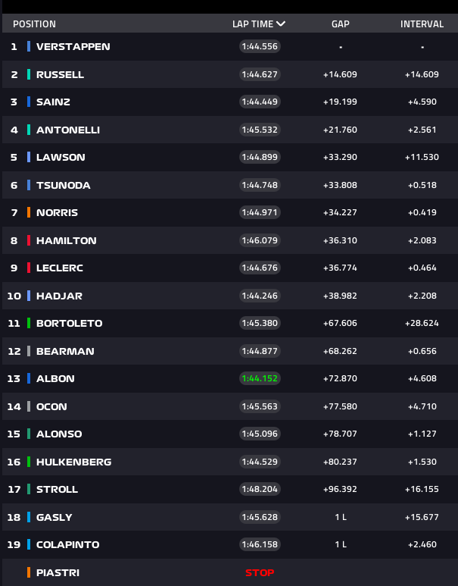
Task: Click Norris's orange team color bar
Action: tap(29, 212)
